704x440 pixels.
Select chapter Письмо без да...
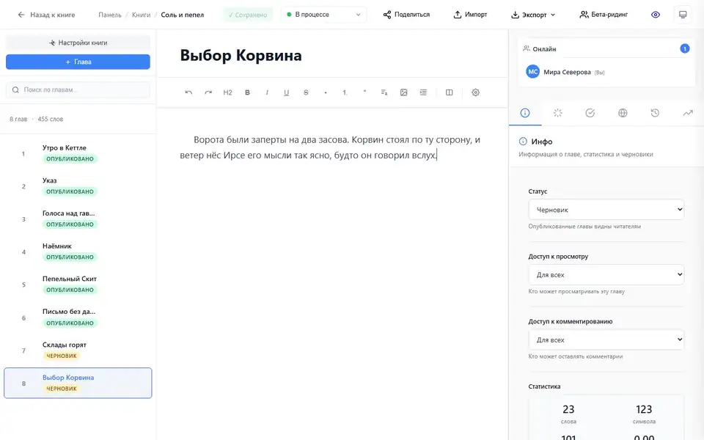pos(78,318)
